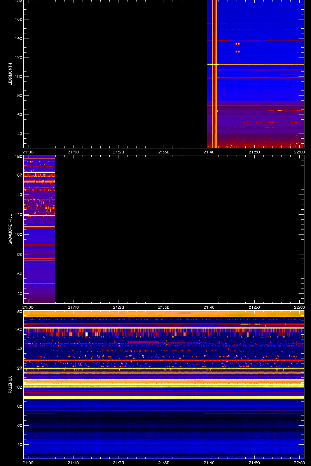Choose the 180 tick on Palehua axis

click(19, 312)
